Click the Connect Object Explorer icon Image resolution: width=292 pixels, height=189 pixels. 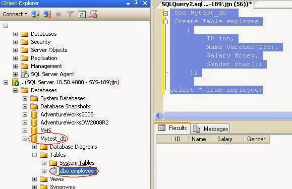35,15
